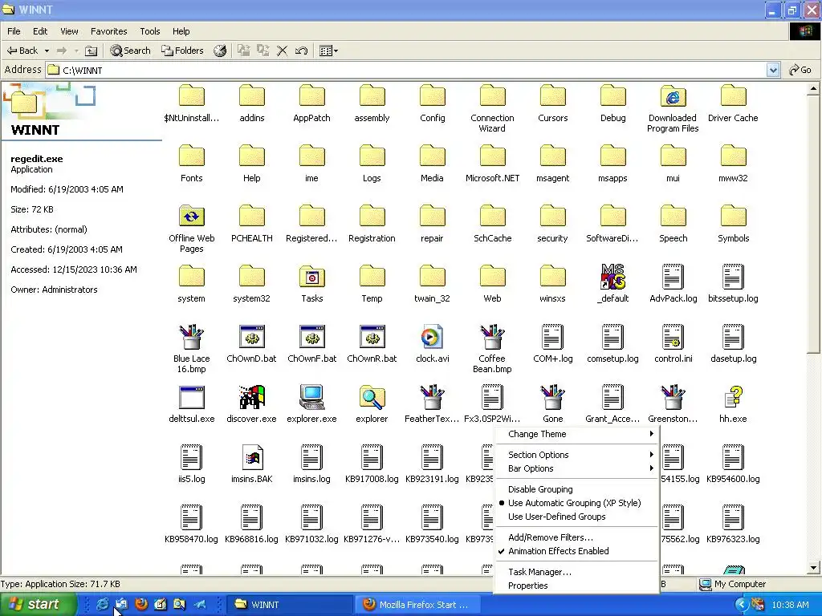Toggle Animation Effects Enabled option
822x616 pixels.
pos(559,551)
